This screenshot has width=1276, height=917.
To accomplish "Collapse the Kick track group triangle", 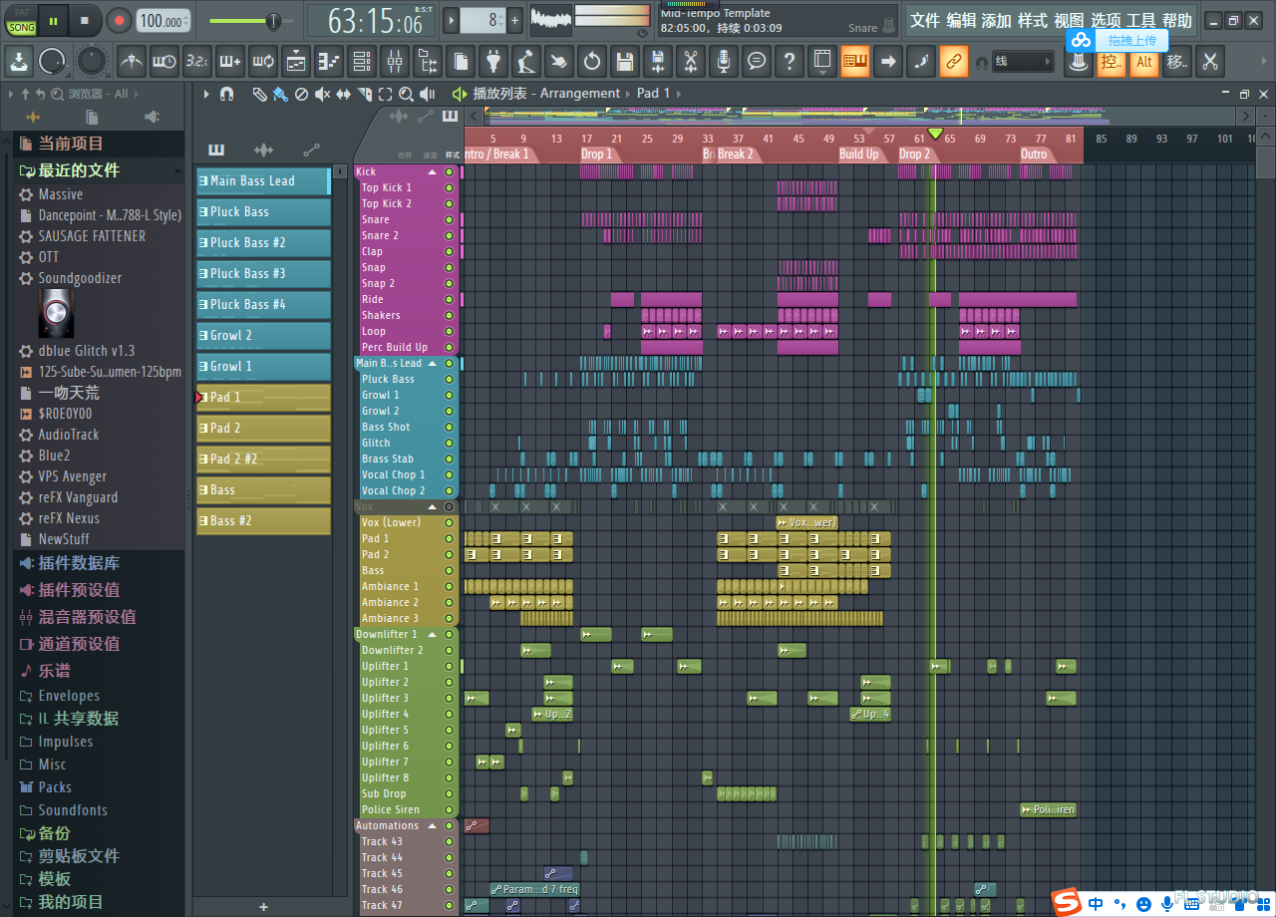I will point(433,171).
